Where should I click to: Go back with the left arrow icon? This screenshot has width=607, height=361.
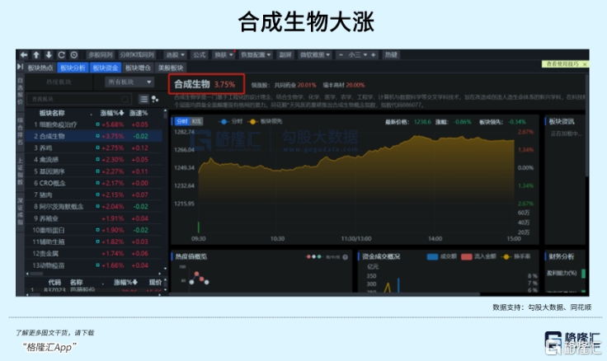24,55
